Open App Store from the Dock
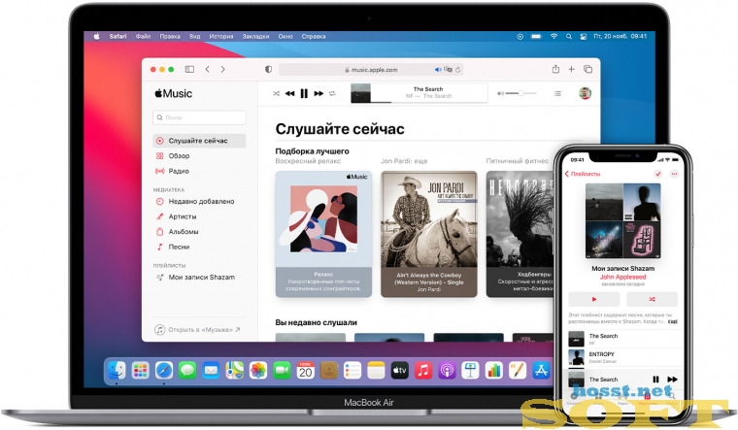This screenshot has height=430, width=738. [541, 371]
